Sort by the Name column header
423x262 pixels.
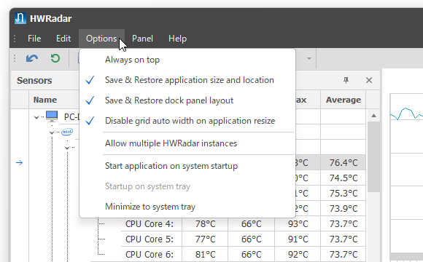click(x=45, y=100)
